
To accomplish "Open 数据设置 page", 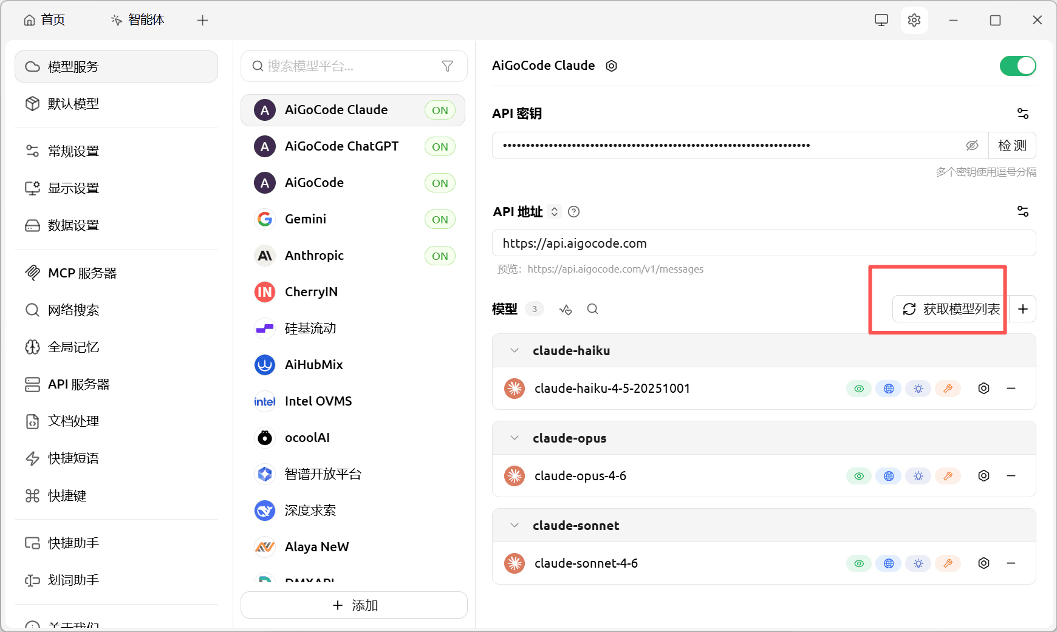I will 116,225.
